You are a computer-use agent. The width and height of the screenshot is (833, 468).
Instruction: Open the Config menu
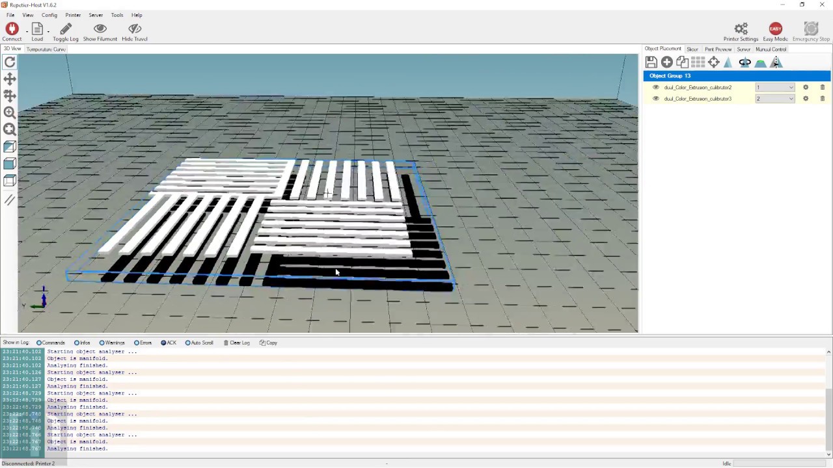coord(49,15)
